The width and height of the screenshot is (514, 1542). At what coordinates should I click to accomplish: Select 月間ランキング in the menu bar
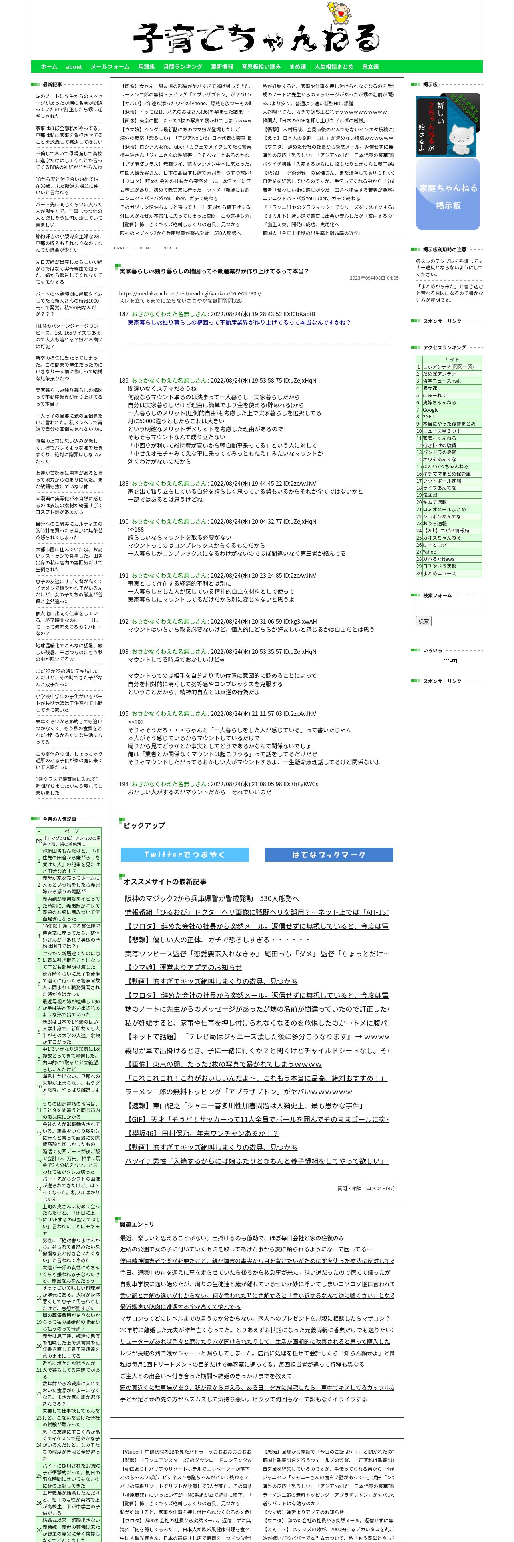(183, 67)
